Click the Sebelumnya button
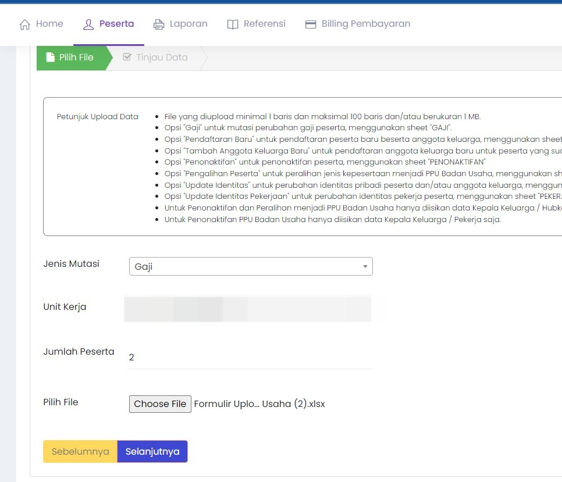Screen dimensions: 562x482 [80, 451]
